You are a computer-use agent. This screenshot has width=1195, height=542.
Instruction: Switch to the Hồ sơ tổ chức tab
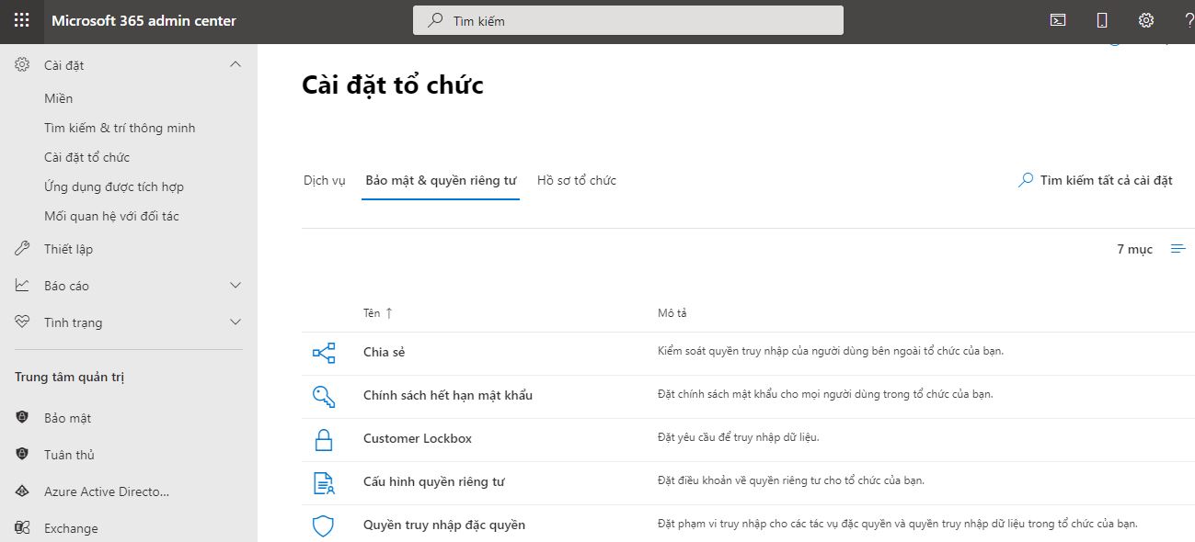577,181
